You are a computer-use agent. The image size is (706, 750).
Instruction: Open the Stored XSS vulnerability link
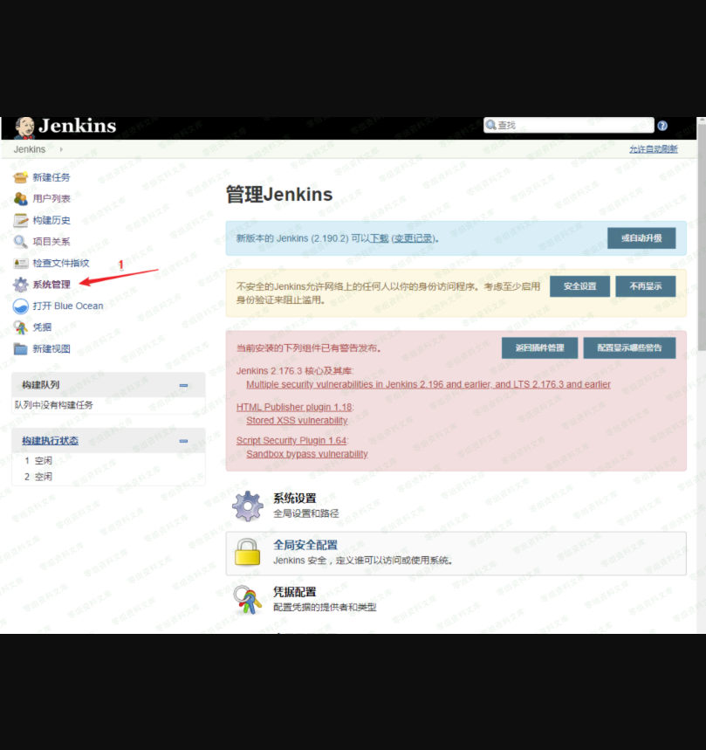(297, 421)
